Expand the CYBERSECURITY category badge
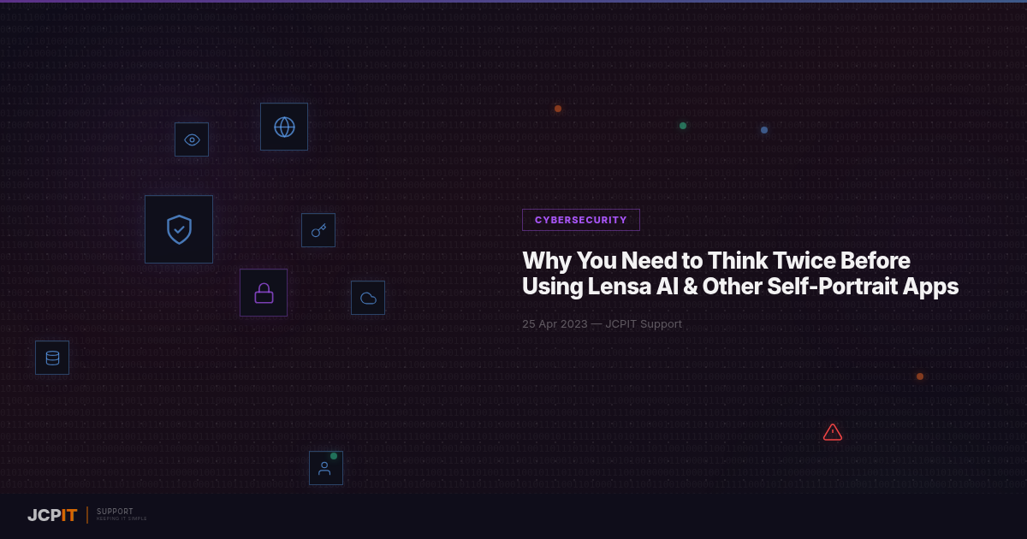Viewport: 1027px width, 539px height. click(x=580, y=220)
